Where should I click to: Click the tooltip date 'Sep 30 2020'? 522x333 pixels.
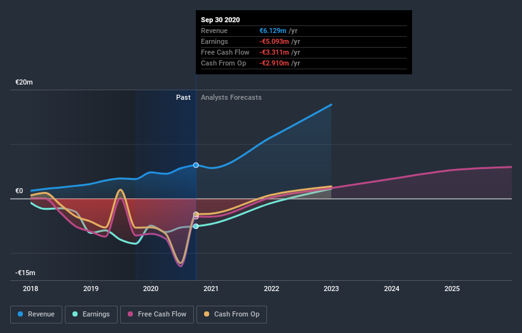tap(221, 20)
